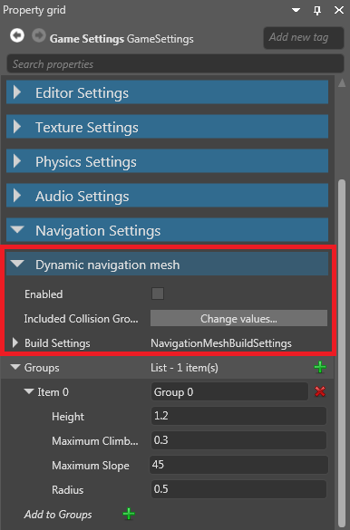This screenshot has width=350, height=530.
Task: Add a new item to Groups list
Action: (320, 367)
